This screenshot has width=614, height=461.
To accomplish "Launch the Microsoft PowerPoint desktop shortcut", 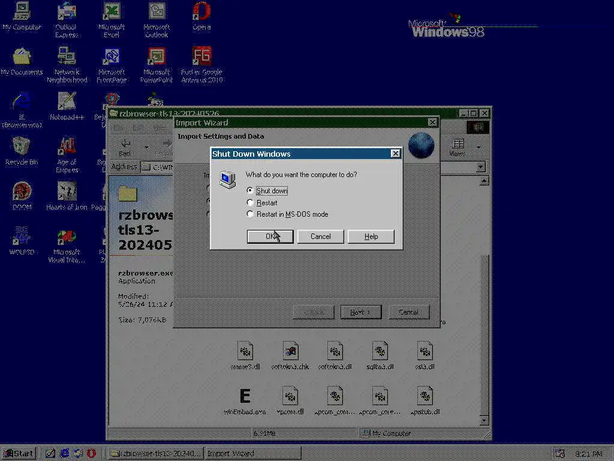I will 156,65.
